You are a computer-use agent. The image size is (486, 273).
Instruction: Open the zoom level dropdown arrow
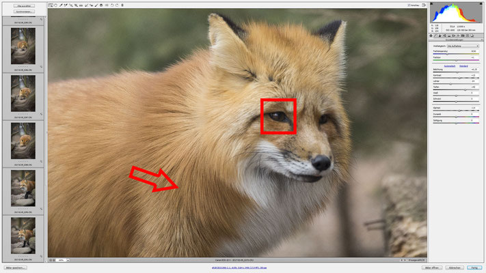(x=68, y=260)
